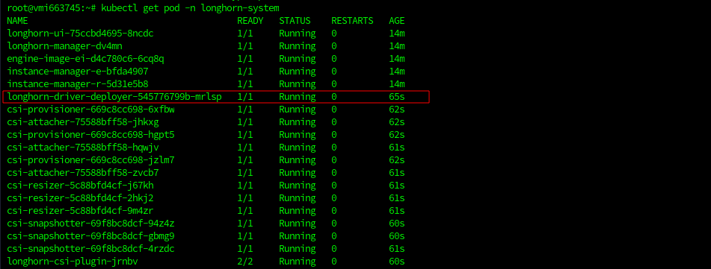Click csi-provisioner-669c8cc698-6xfbw pod name

[x=90, y=110]
